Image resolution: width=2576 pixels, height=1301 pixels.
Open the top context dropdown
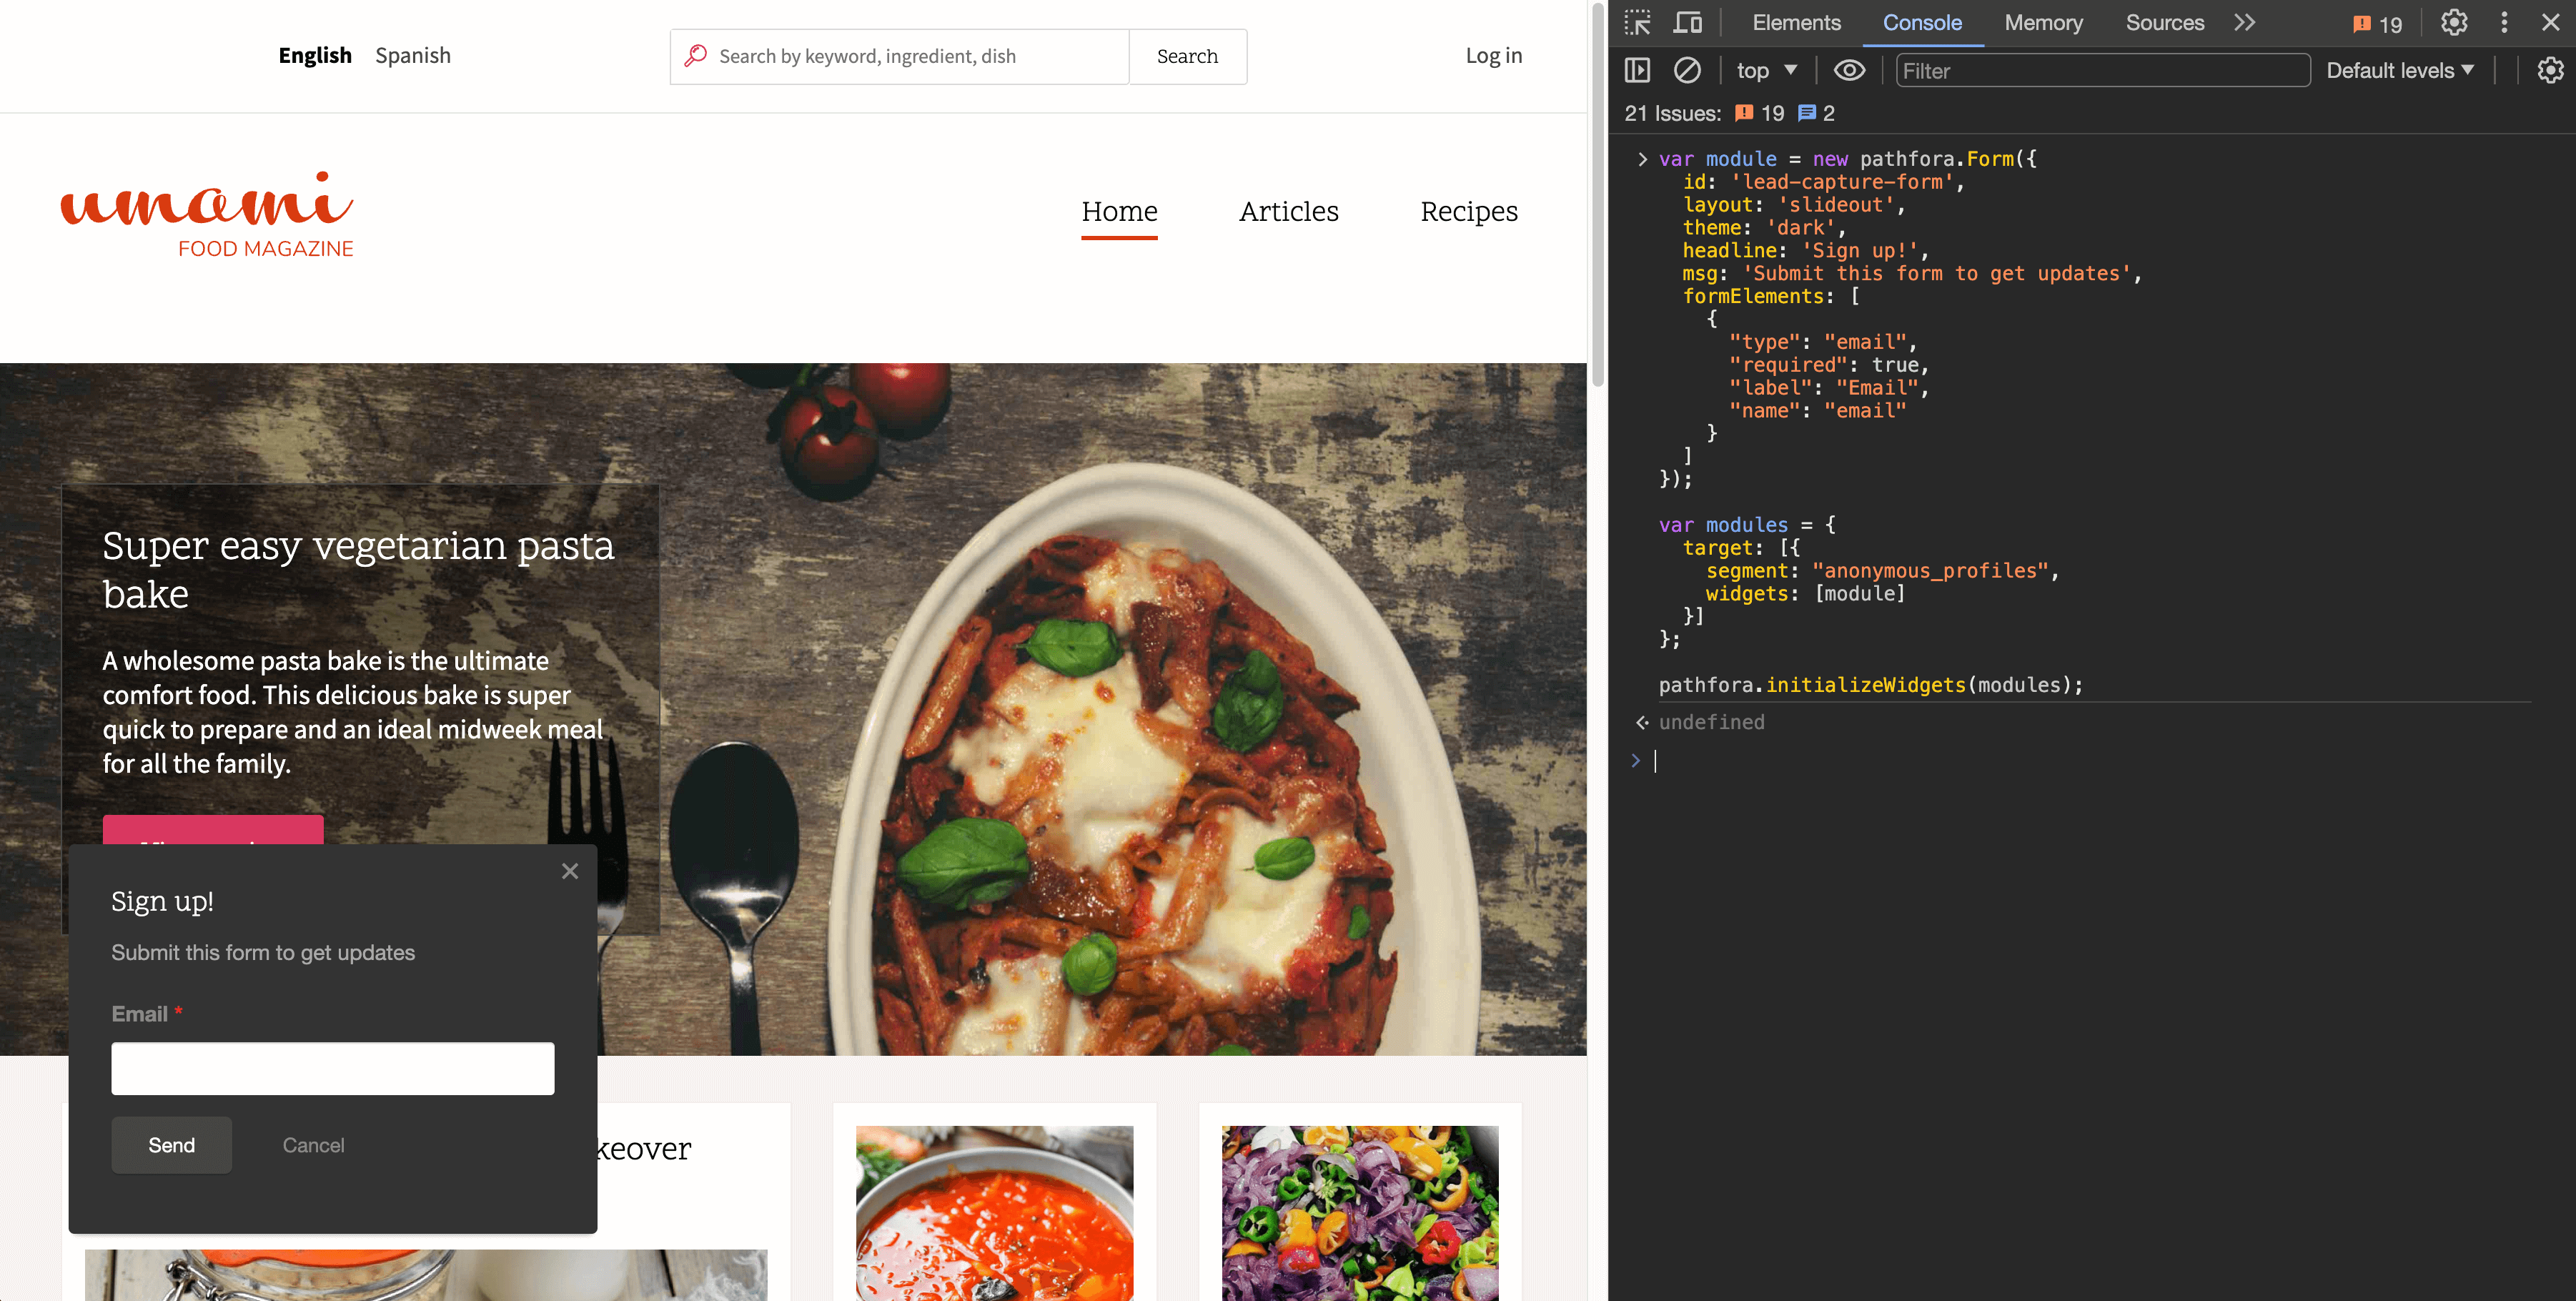pos(1766,70)
